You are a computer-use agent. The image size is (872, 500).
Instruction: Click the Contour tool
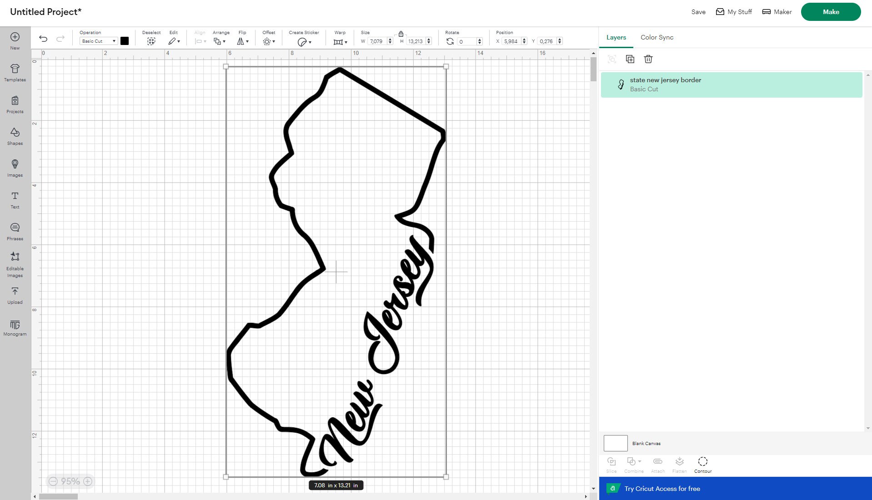click(702, 464)
